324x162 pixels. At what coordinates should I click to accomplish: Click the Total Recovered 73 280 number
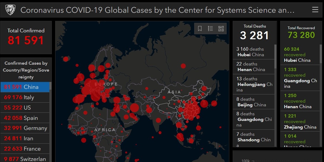click(x=301, y=35)
